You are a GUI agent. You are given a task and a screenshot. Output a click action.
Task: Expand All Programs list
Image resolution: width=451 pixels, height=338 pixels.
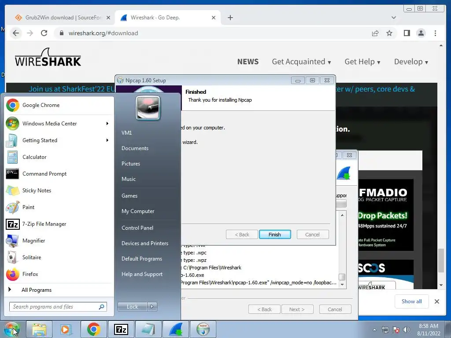tap(36, 290)
